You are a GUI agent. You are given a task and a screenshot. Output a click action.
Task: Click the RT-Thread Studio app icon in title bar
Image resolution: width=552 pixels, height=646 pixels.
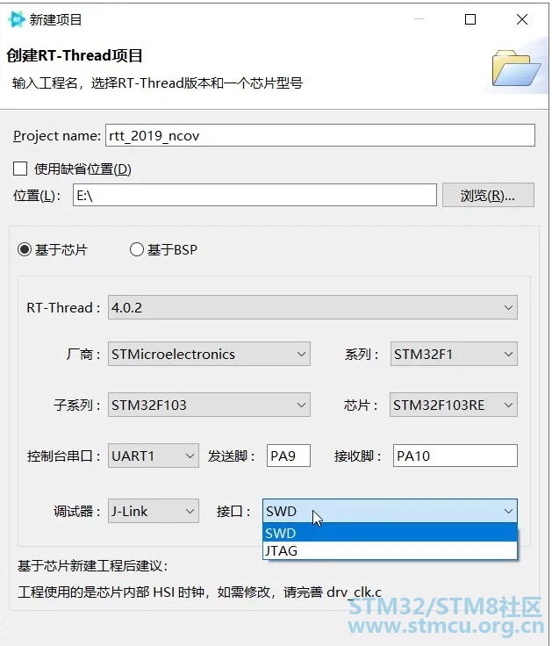tap(17, 19)
